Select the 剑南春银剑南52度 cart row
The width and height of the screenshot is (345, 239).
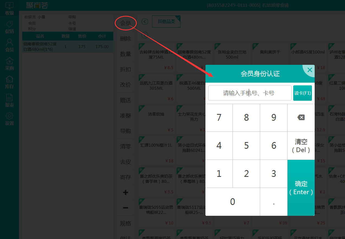(68, 46)
